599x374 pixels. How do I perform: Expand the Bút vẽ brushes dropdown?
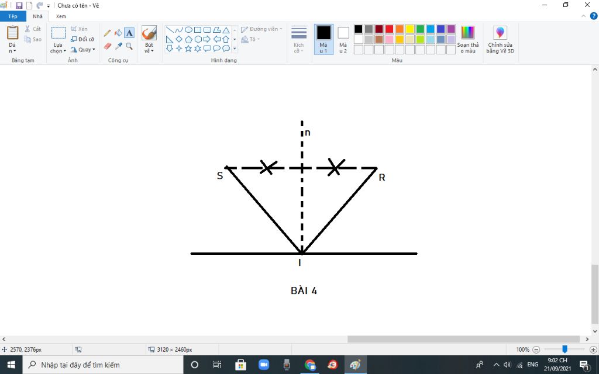pyautogui.click(x=149, y=48)
